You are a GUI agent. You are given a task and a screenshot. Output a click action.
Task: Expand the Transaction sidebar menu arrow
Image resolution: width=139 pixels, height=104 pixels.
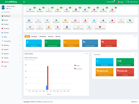pos(20,41)
